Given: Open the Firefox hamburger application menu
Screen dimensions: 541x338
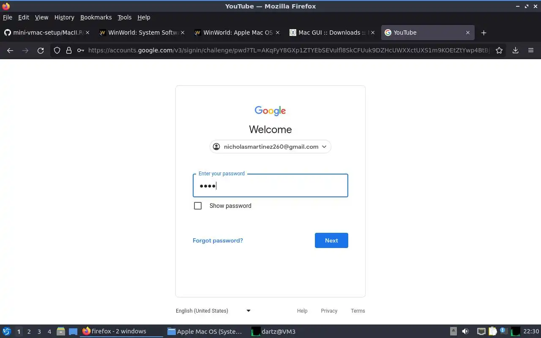Looking at the screenshot, I should (531, 50).
